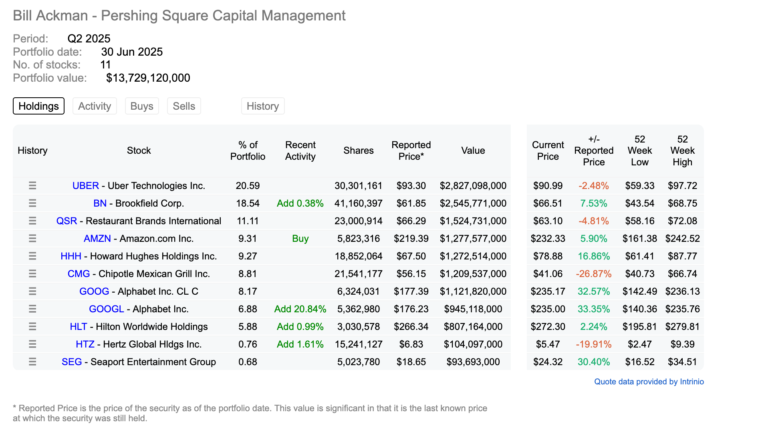Open the SEG ticker link
The height and width of the screenshot is (430, 762).
coord(72,362)
